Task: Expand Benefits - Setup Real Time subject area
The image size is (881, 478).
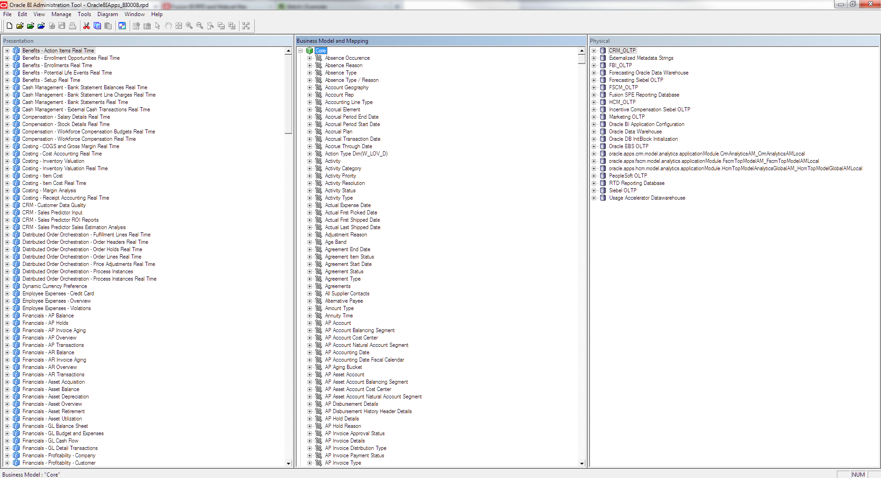Action: [7, 80]
